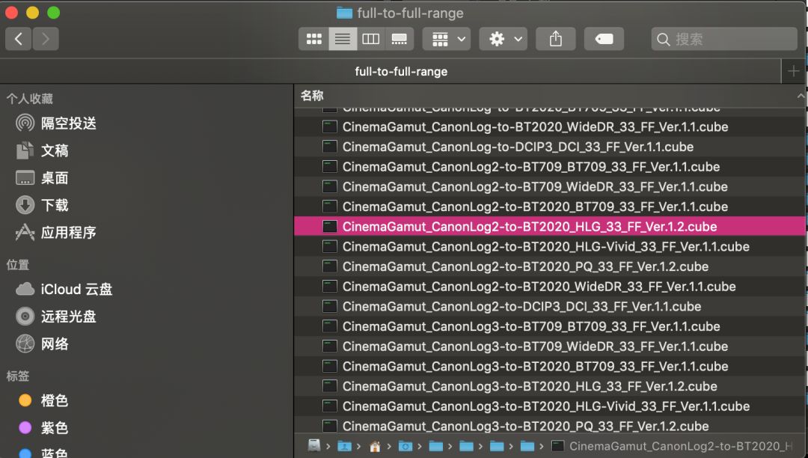Switch to column view mode
This screenshot has width=808, height=458.
371,39
